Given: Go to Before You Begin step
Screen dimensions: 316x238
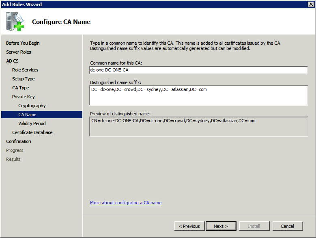Looking at the screenshot, I should pyautogui.click(x=23, y=43).
